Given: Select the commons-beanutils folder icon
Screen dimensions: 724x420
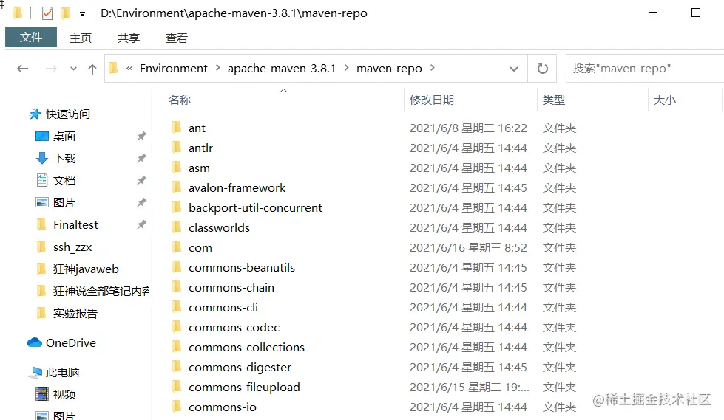Looking at the screenshot, I should coord(177,266).
